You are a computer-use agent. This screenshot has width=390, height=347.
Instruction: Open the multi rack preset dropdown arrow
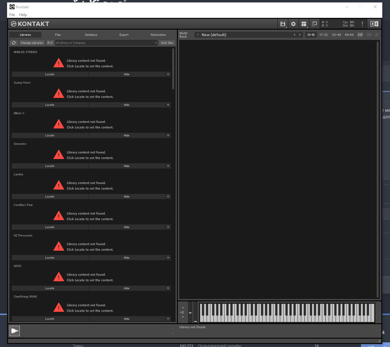click(x=198, y=35)
